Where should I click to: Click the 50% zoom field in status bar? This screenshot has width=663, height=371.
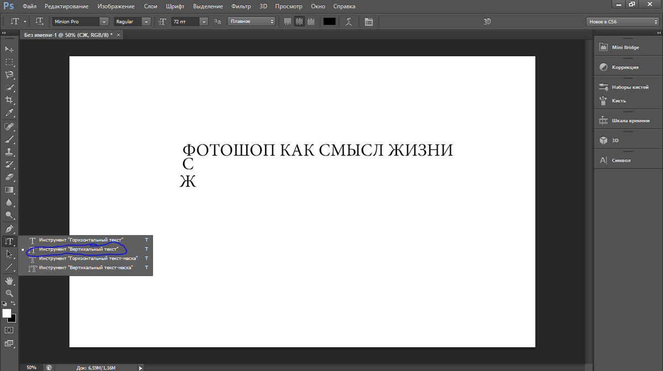pos(31,367)
